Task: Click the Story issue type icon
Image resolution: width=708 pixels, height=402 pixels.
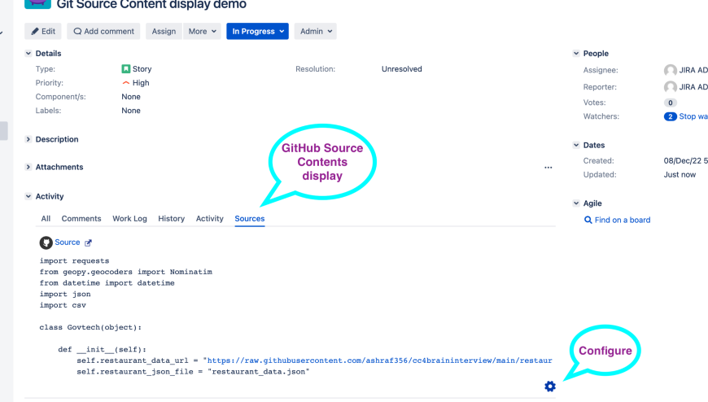Action: [x=126, y=68]
